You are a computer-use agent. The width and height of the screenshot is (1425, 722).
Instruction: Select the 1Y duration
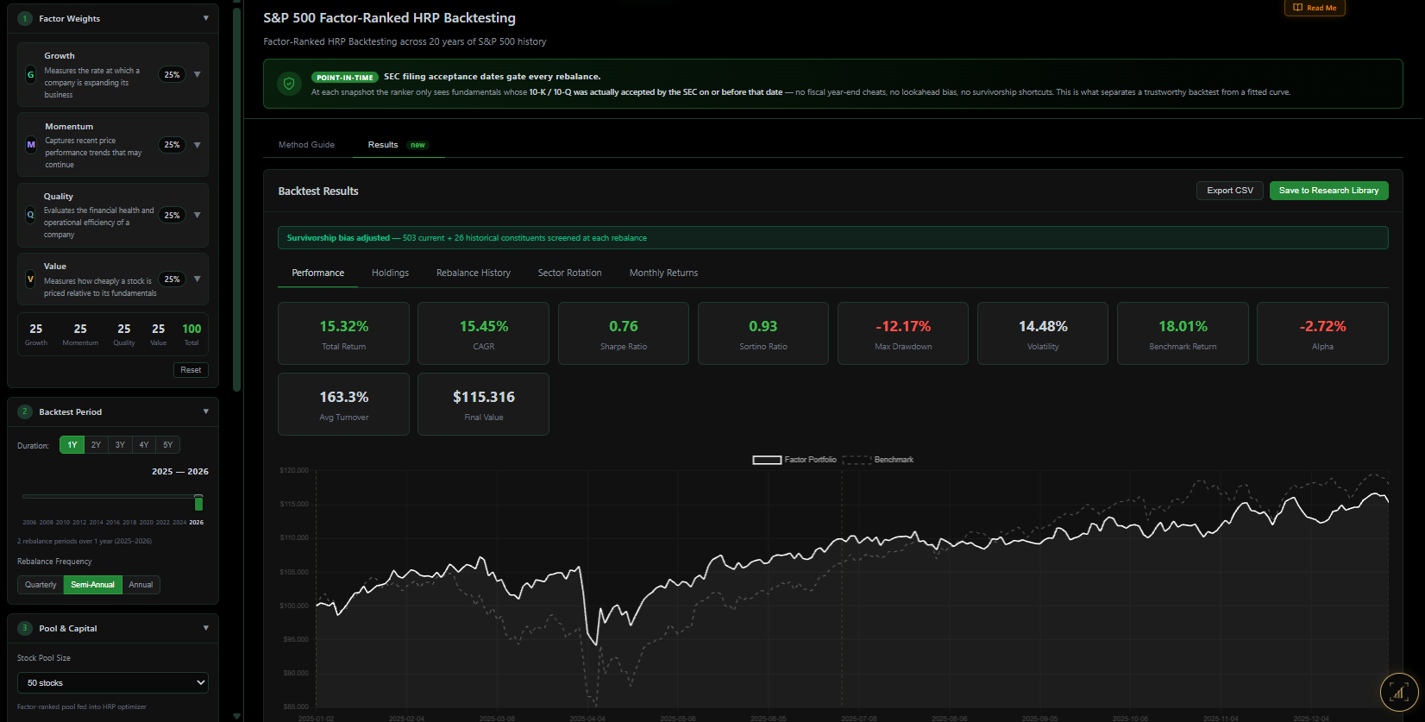(x=72, y=445)
